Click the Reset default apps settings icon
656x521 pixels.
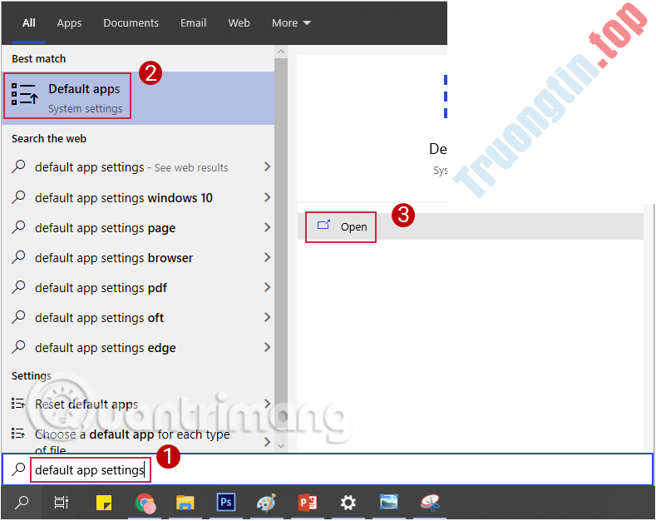coord(18,404)
